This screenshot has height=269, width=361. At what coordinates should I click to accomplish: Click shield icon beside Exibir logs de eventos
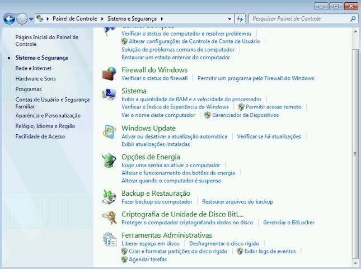[240, 251]
